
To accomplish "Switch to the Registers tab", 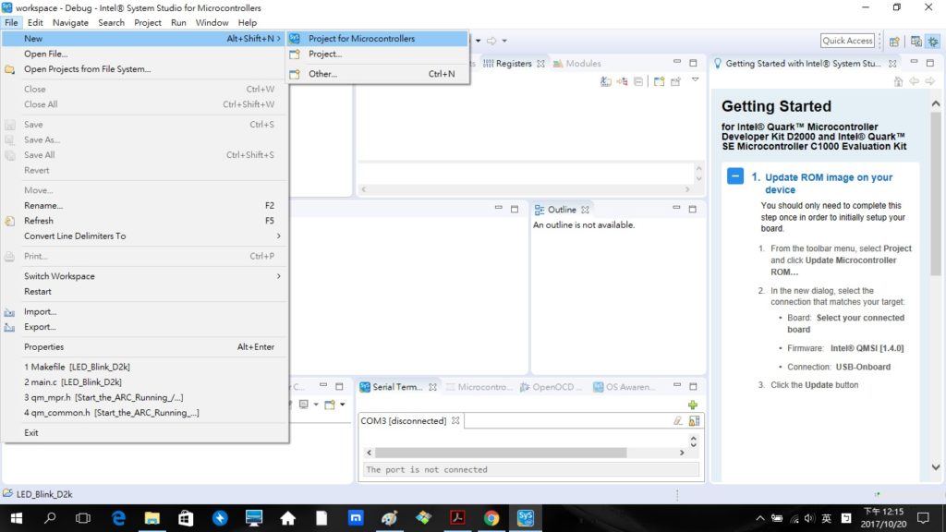I will [x=514, y=64].
